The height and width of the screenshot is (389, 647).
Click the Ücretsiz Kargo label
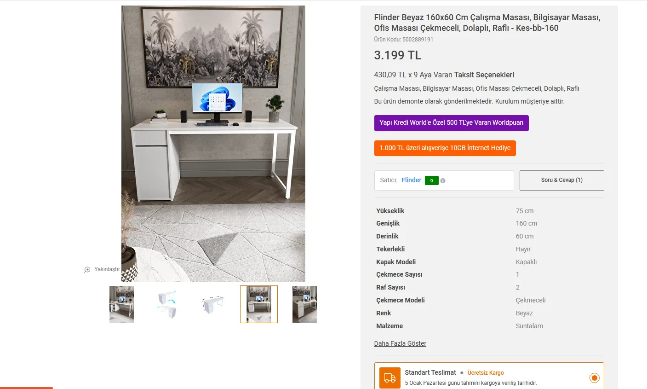click(486, 373)
